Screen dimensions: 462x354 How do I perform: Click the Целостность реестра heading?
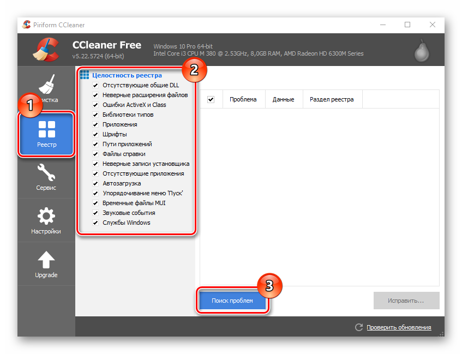pos(127,75)
